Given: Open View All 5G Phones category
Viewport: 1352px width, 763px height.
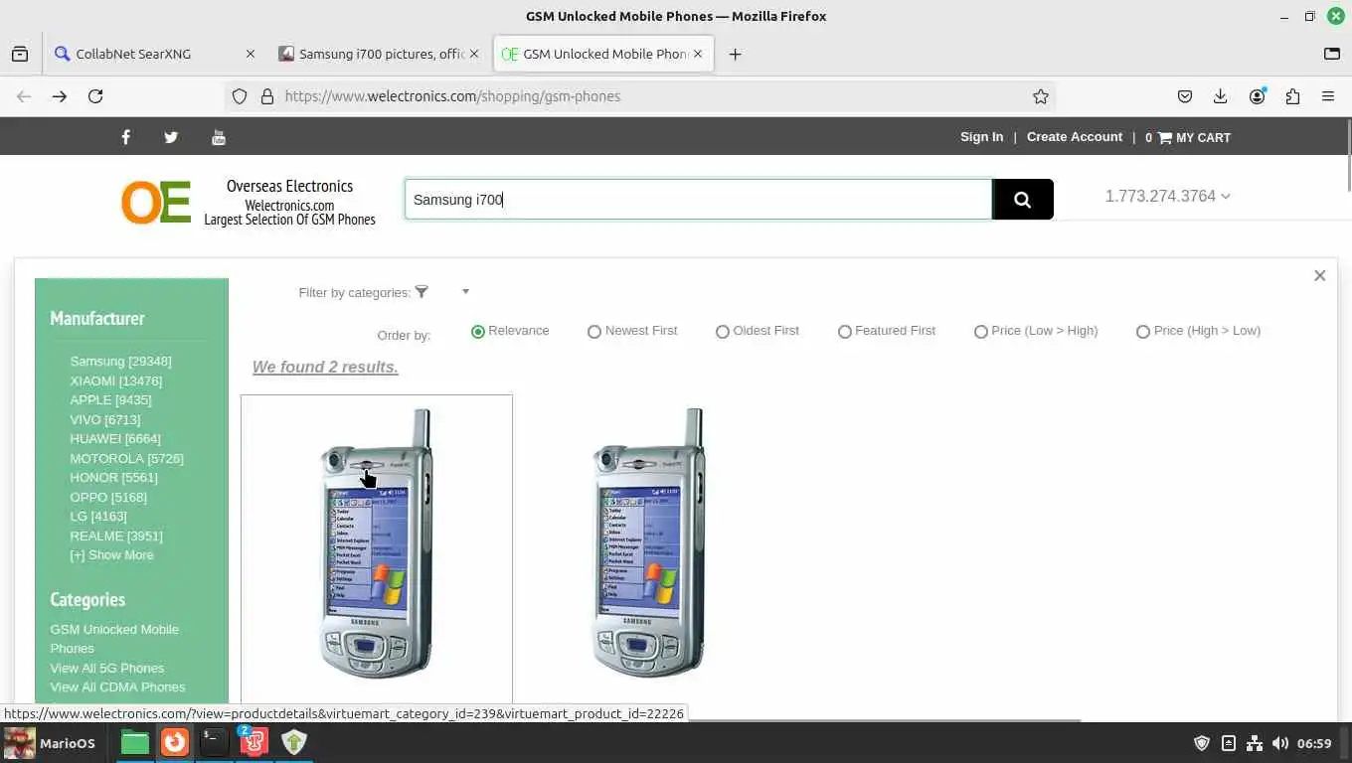Looking at the screenshot, I should [x=107, y=669].
